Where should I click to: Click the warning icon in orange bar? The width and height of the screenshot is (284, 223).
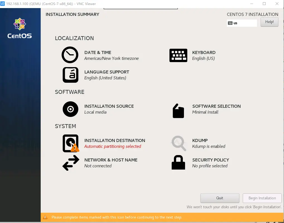[x=45, y=217]
